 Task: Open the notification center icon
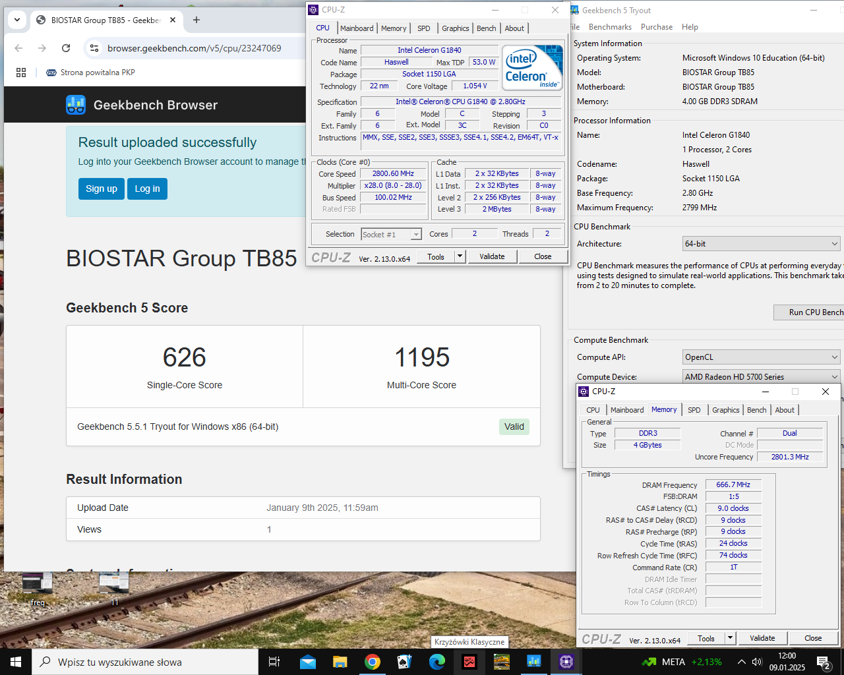coord(823,662)
